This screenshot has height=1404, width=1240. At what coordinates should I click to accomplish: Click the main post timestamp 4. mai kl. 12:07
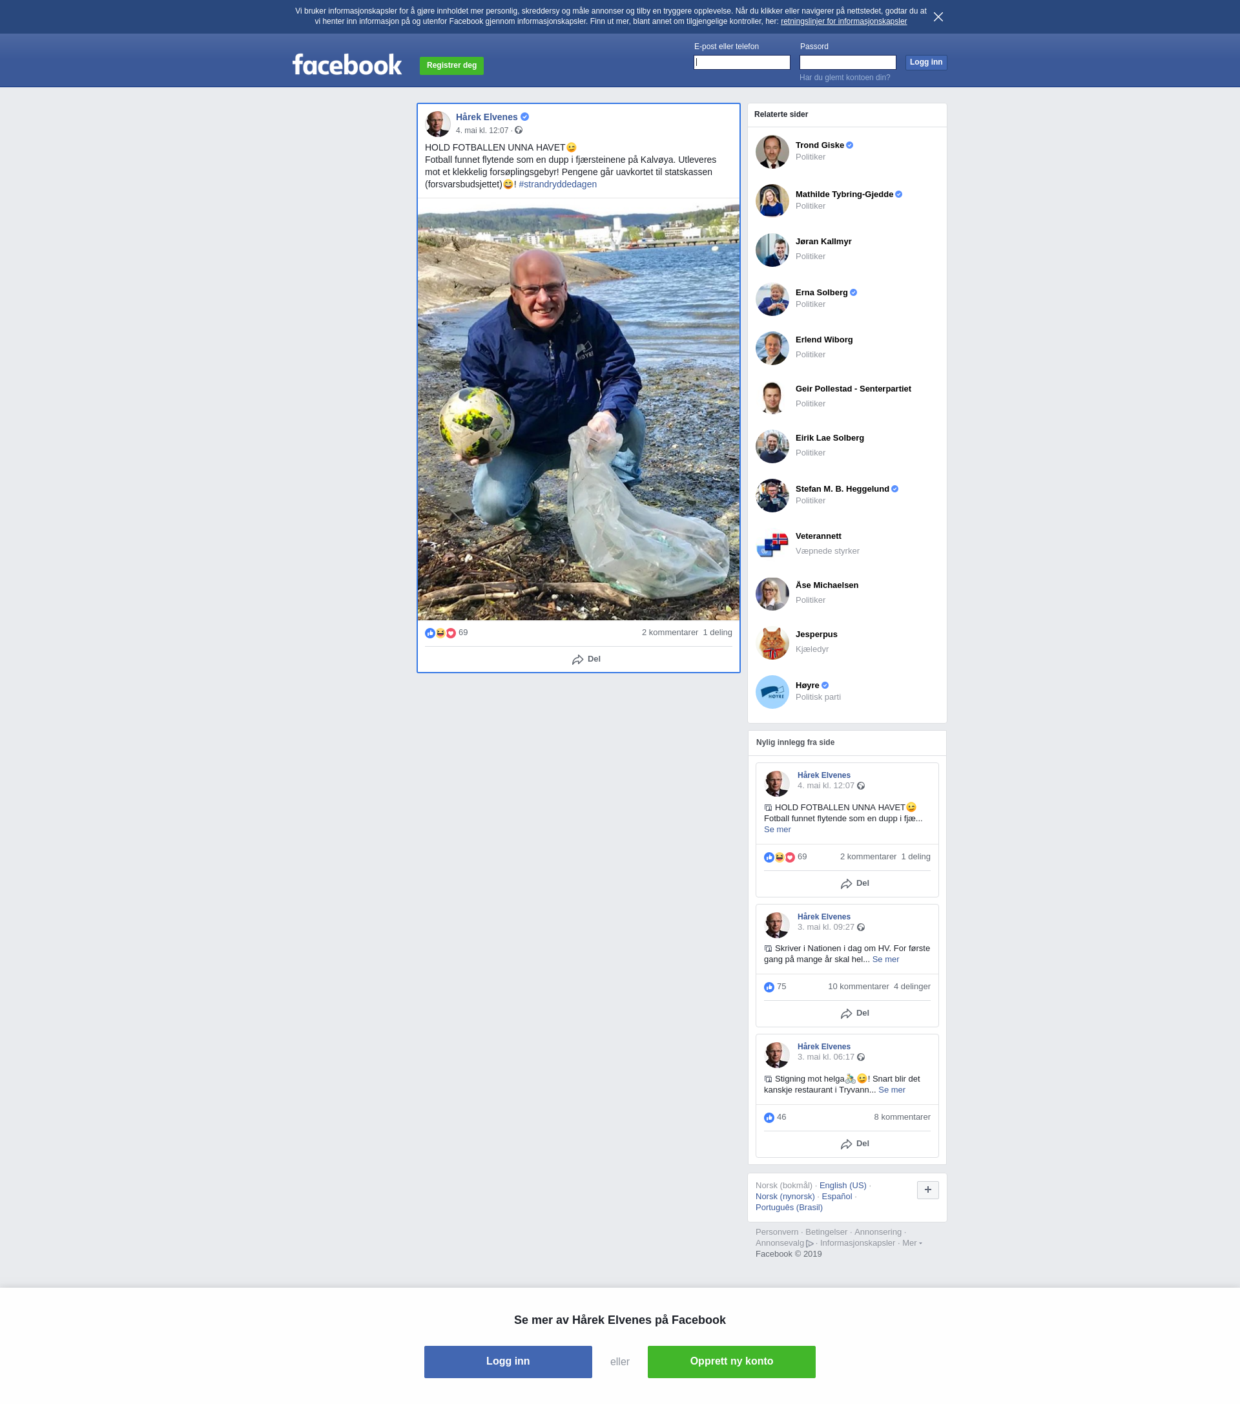pyautogui.click(x=482, y=131)
